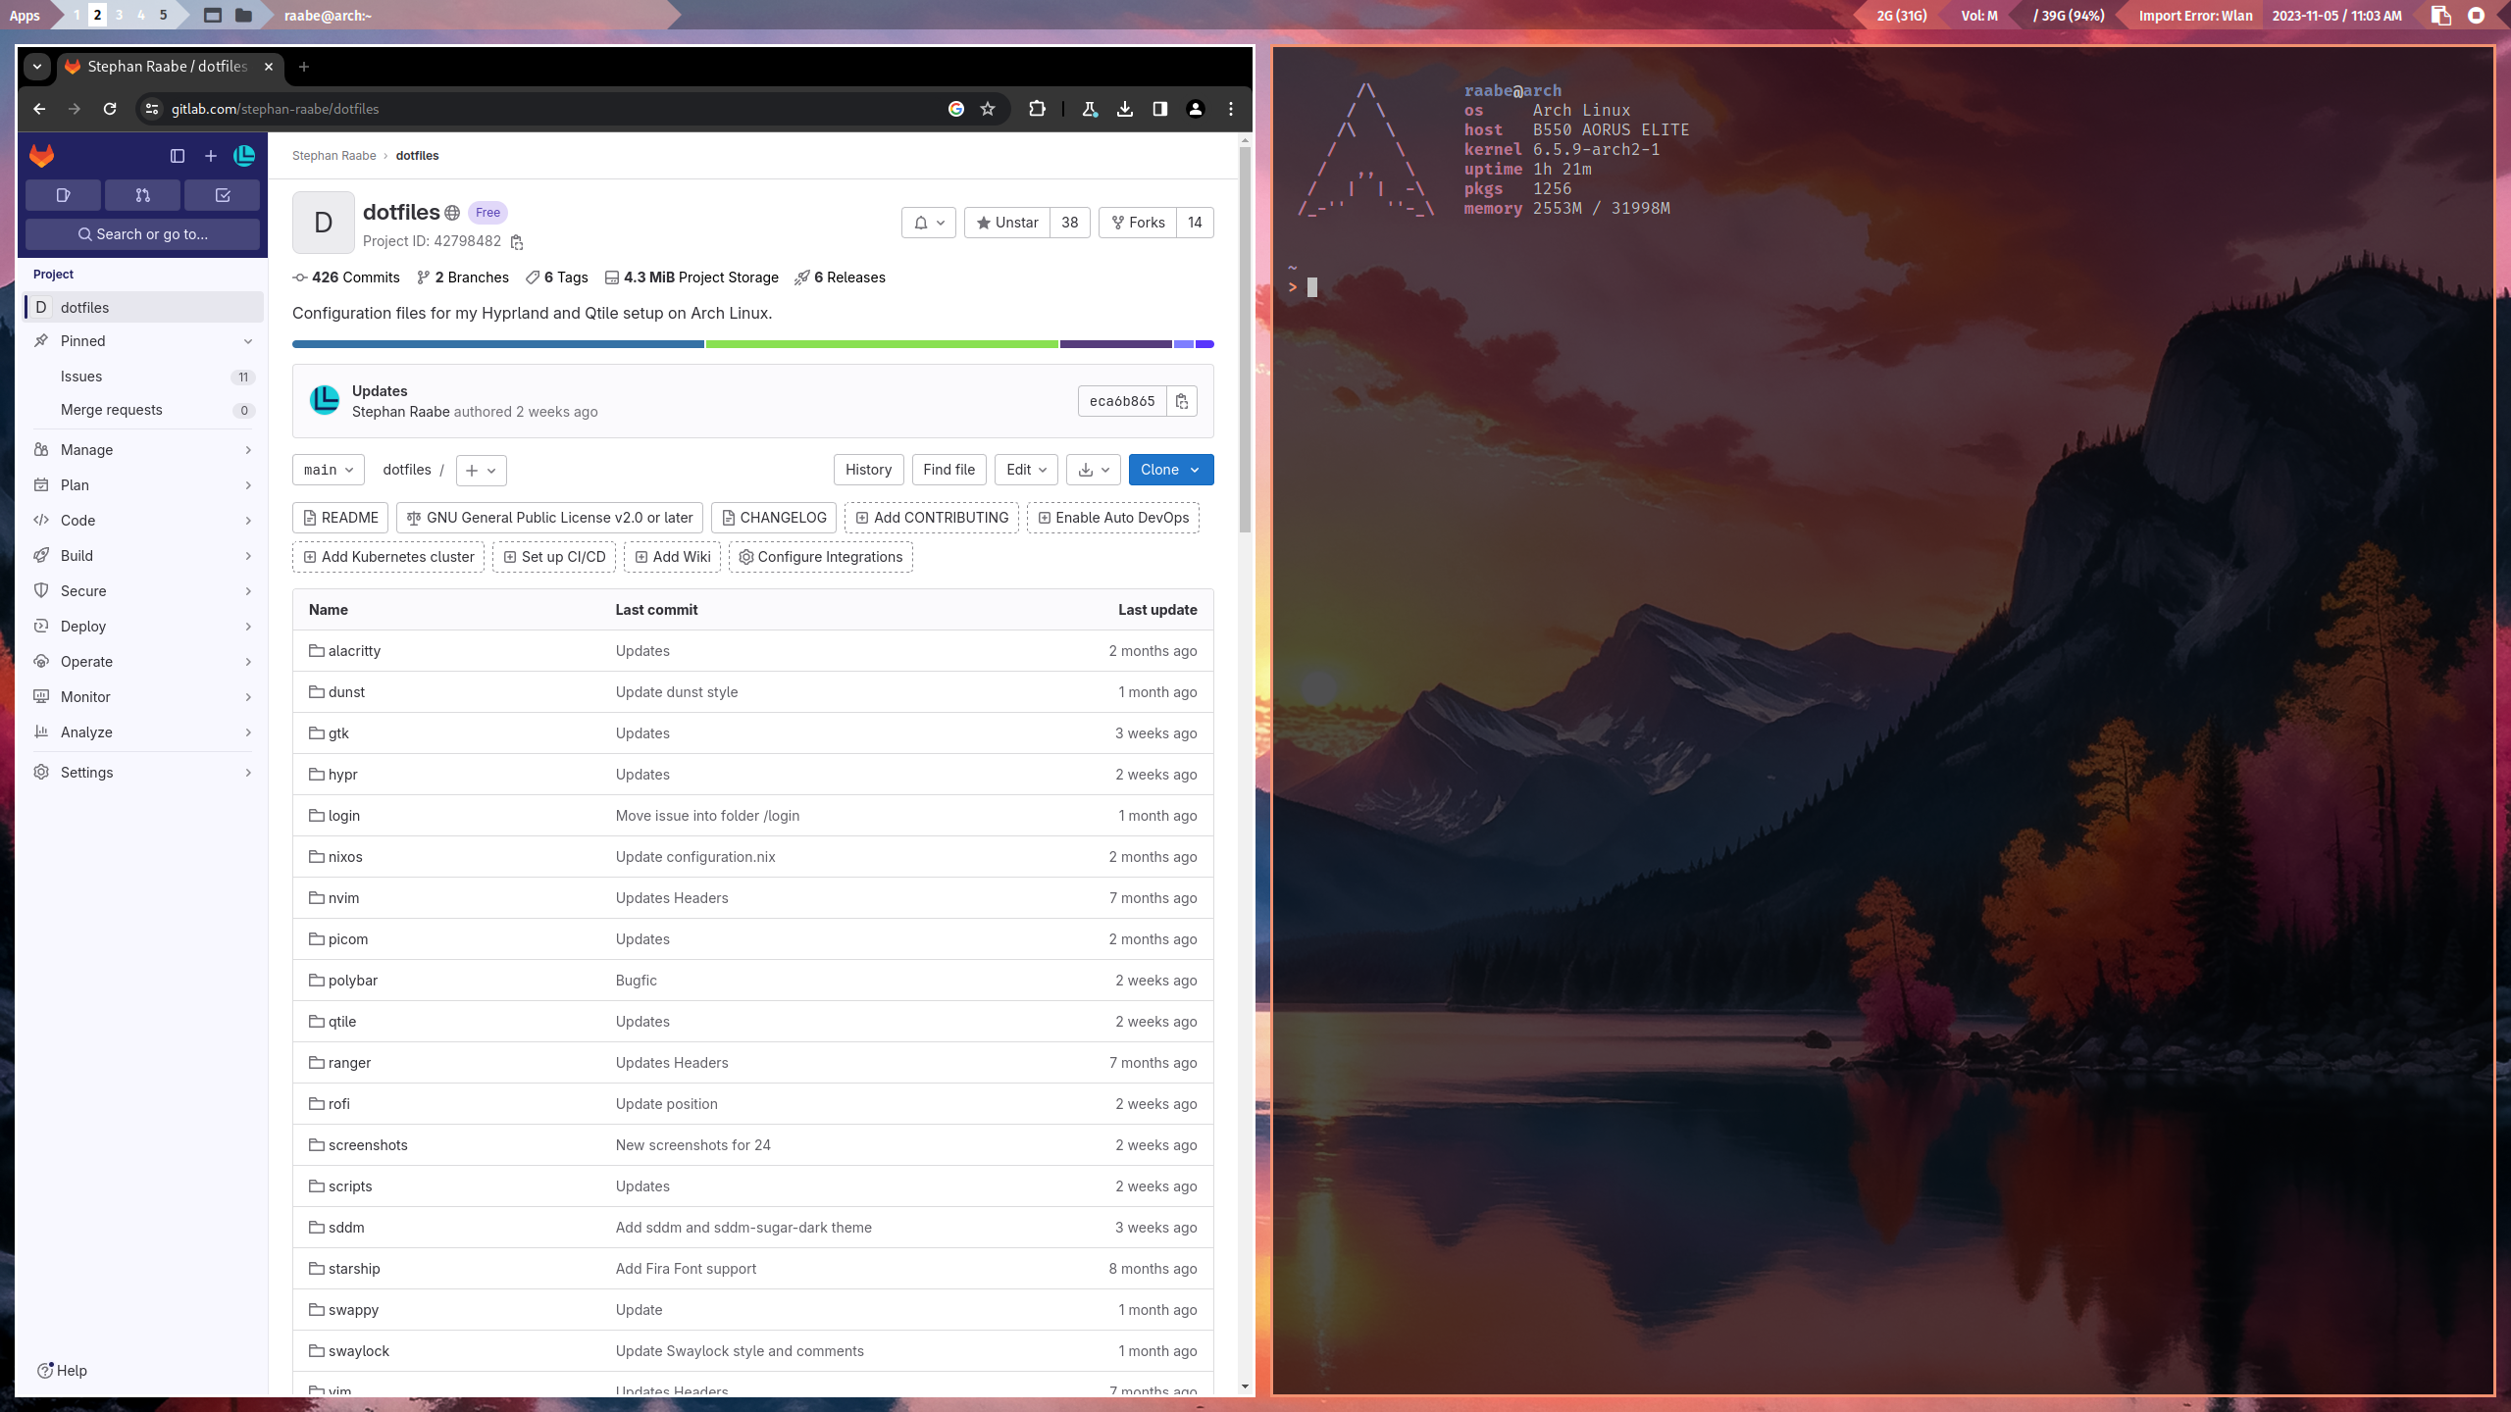2511x1412 pixels.
Task: Open Issues in the sidebar menu
Action: tap(81, 377)
